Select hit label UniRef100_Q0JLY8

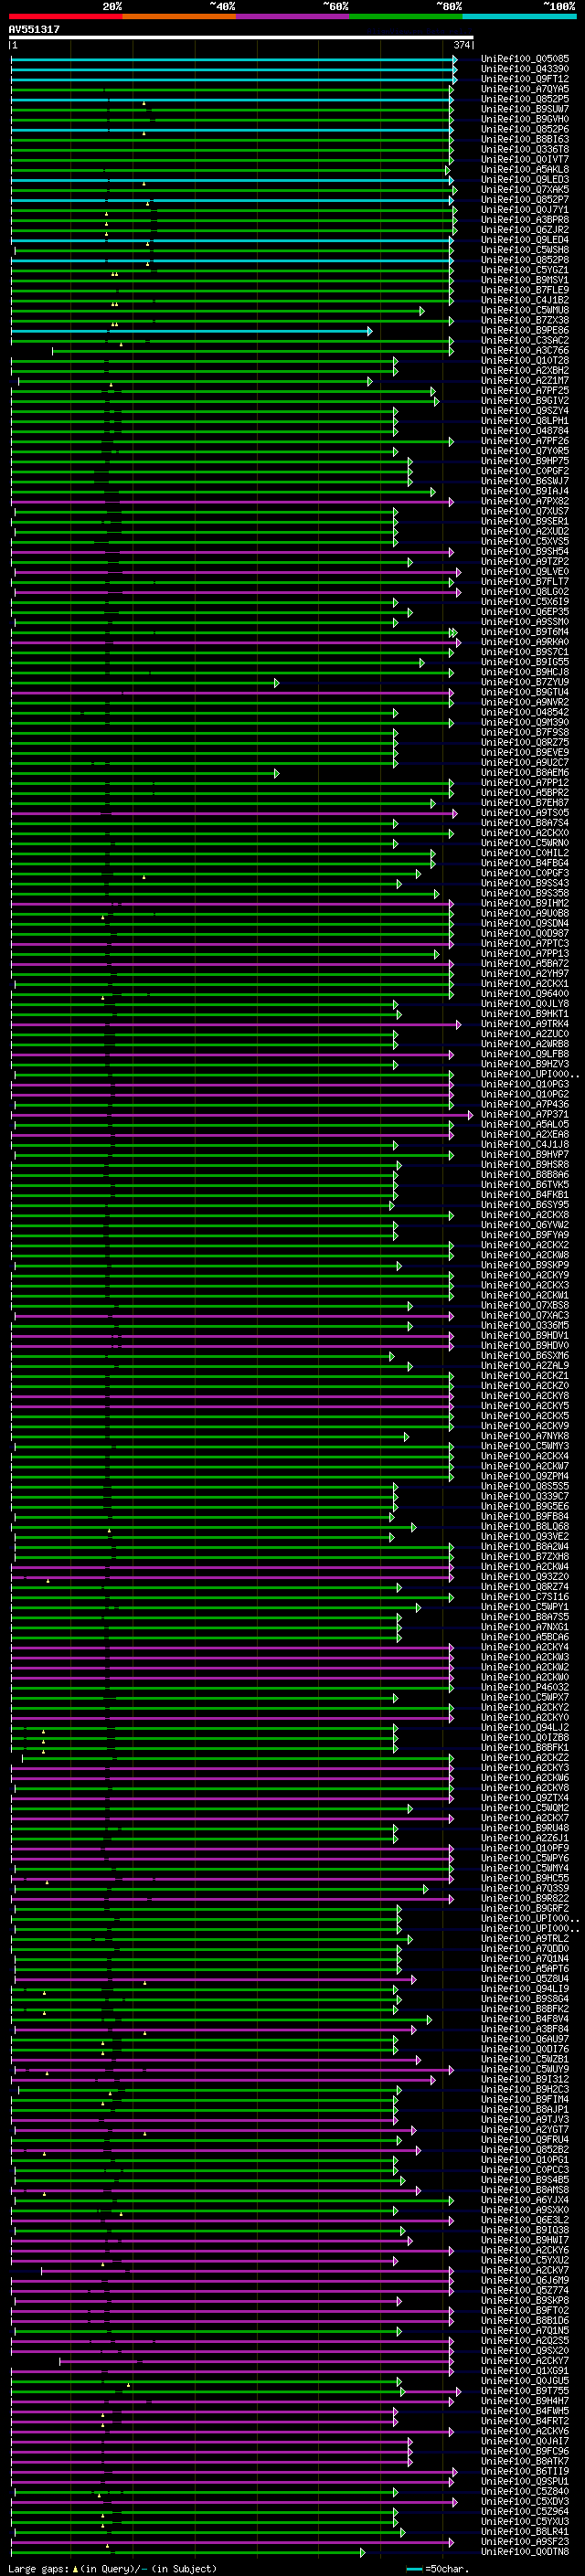tap(524, 1004)
